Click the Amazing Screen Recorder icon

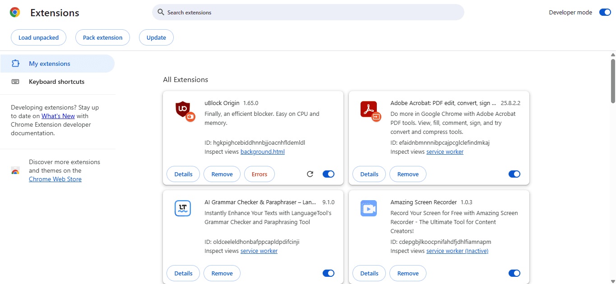(x=369, y=208)
